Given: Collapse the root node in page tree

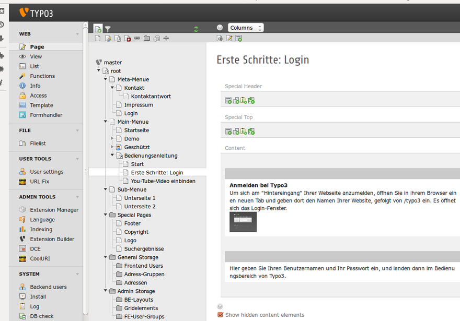Looking at the screenshot, I should click(x=99, y=70).
